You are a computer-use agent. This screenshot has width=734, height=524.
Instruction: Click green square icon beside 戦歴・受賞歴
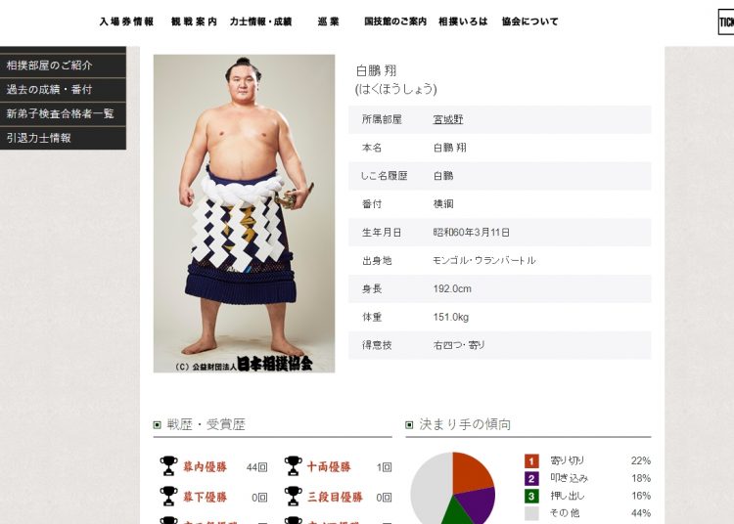[x=158, y=425]
